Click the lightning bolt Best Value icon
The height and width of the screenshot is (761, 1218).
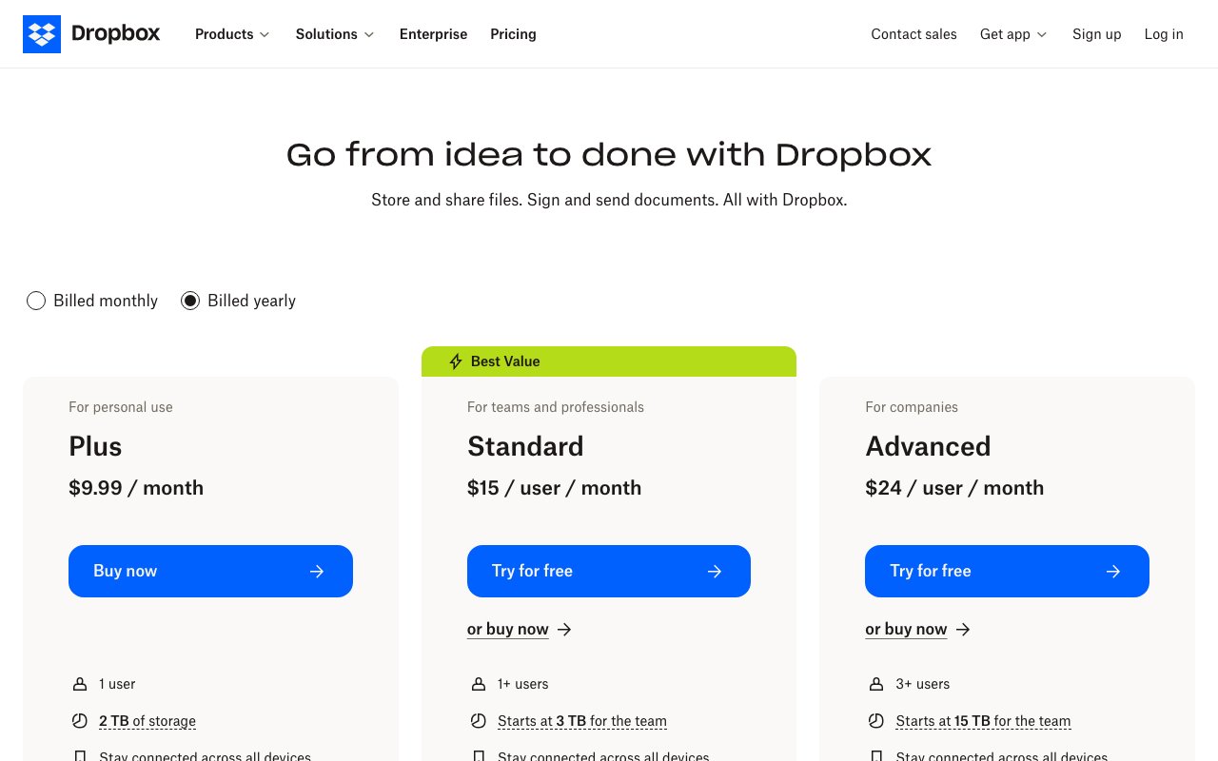point(456,361)
